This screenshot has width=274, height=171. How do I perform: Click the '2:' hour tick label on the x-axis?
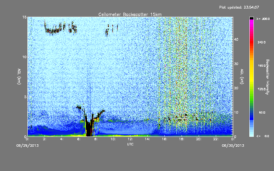click(45, 139)
